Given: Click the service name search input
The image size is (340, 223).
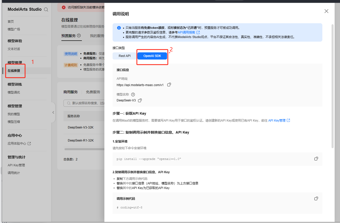Looking at the screenshot, I should click(84, 103).
